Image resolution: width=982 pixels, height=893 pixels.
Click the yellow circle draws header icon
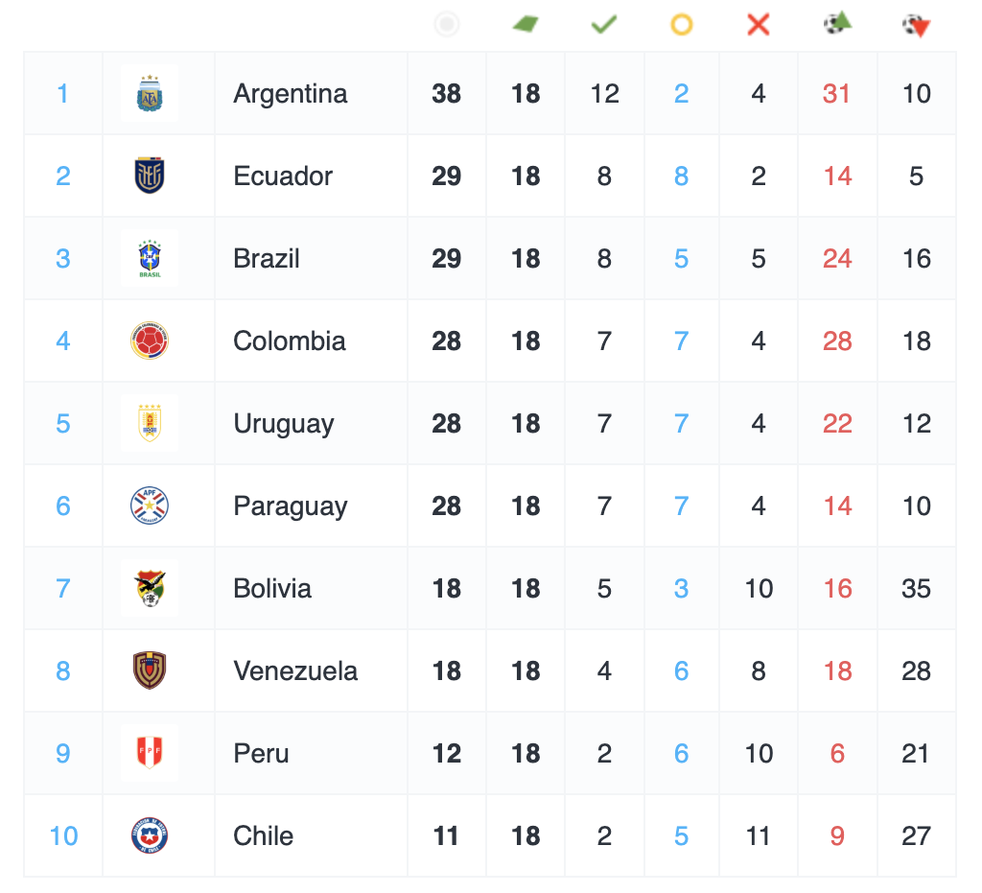point(682,24)
